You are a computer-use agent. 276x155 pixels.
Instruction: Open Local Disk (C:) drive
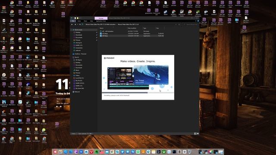click(x=79, y=78)
